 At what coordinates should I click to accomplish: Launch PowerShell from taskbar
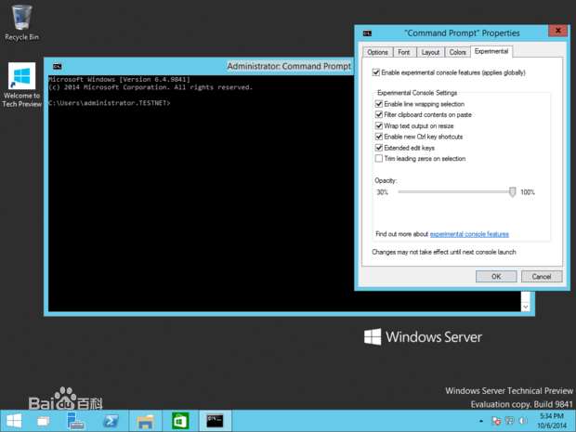[x=111, y=421]
